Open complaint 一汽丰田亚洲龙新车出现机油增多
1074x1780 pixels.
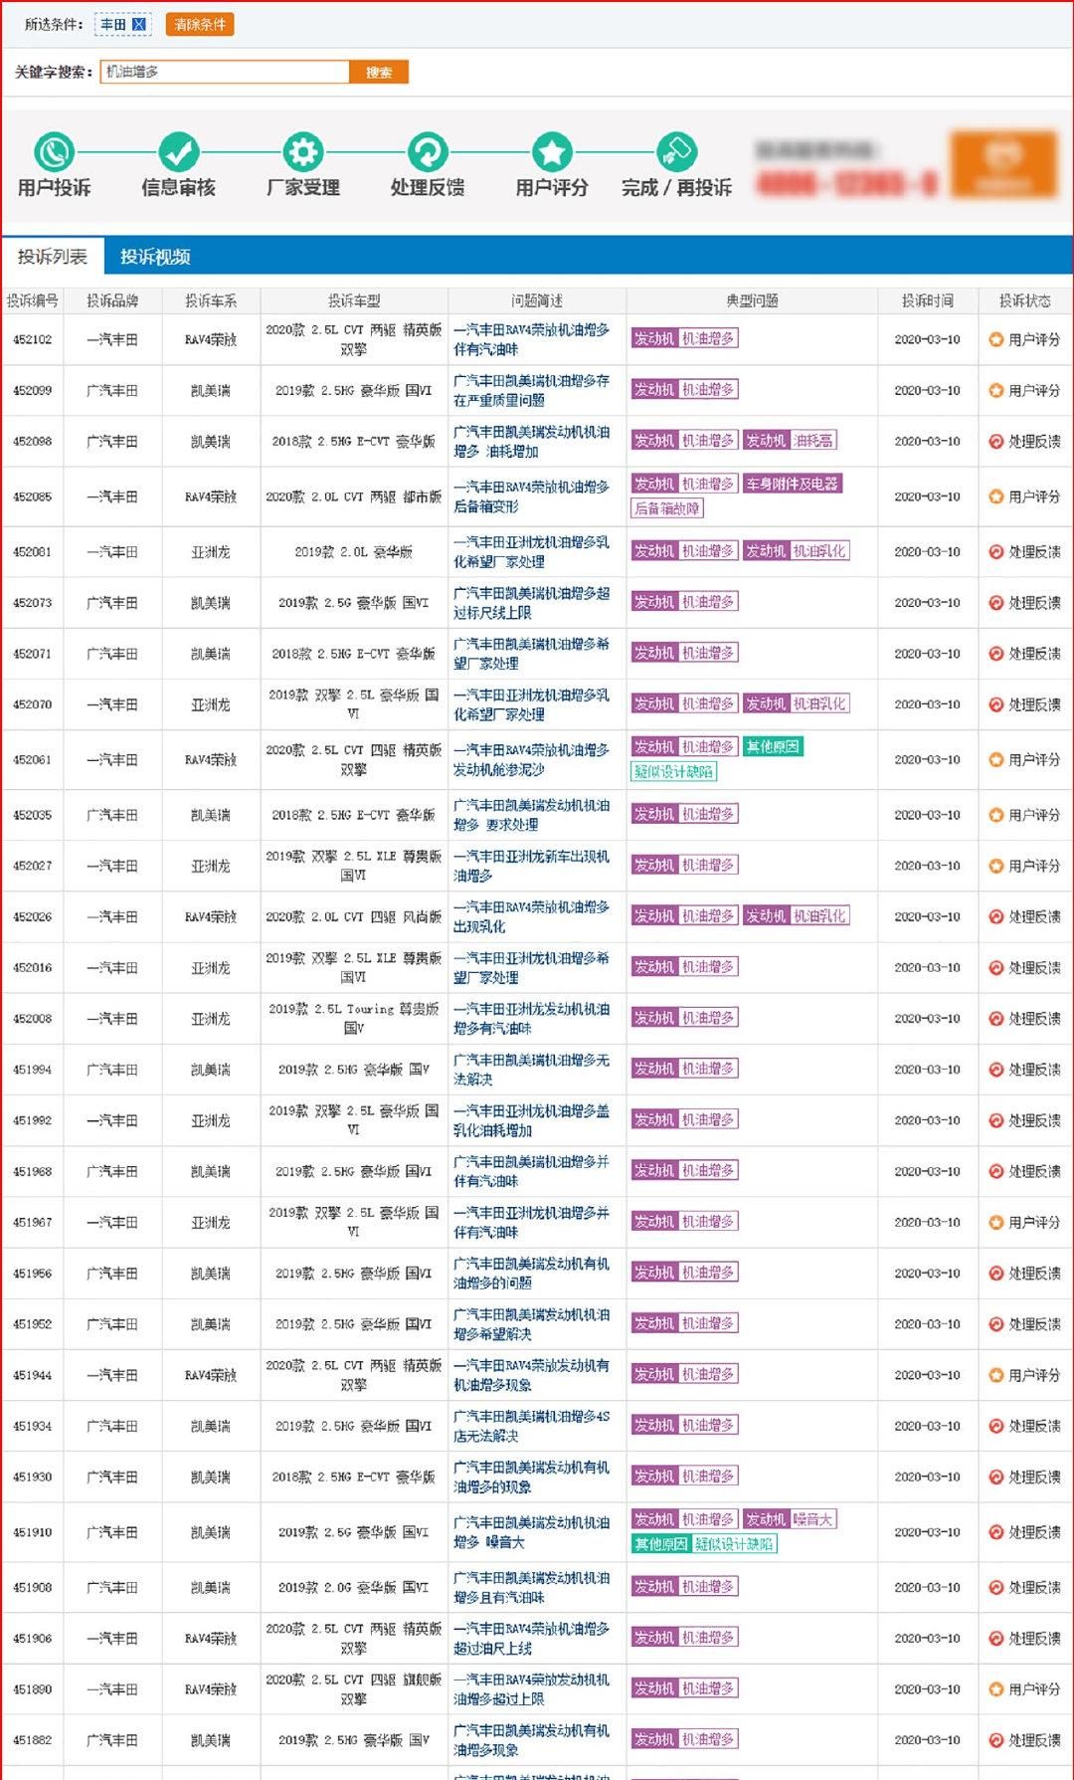[532, 866]
